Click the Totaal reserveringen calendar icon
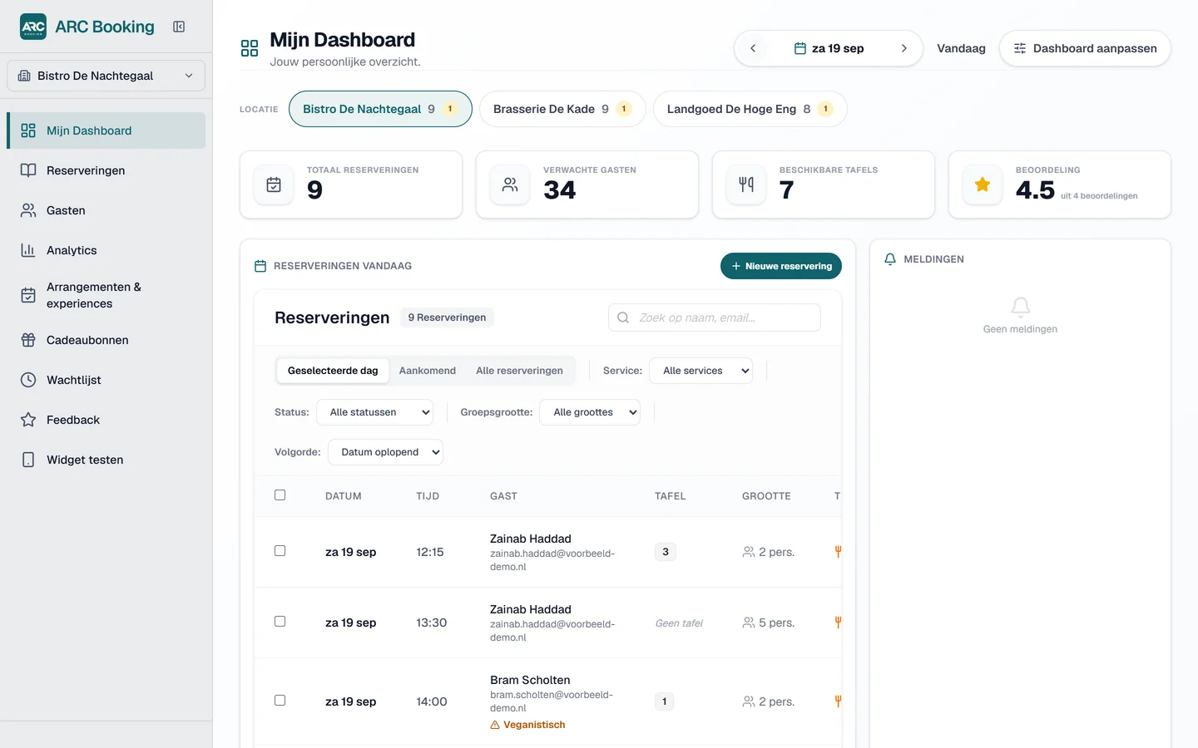1198x748 pixels. point(274,185)
